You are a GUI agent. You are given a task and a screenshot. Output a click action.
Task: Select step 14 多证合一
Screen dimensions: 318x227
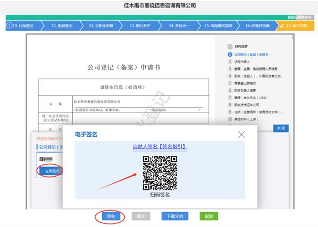(x=179, y=25)
